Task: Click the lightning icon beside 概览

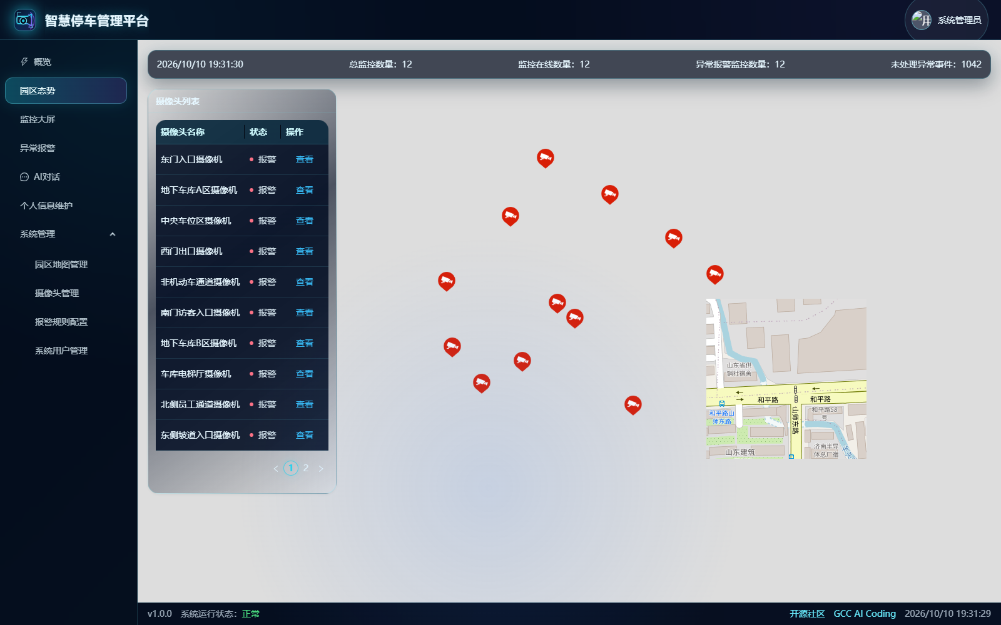Action: point(24,62)
